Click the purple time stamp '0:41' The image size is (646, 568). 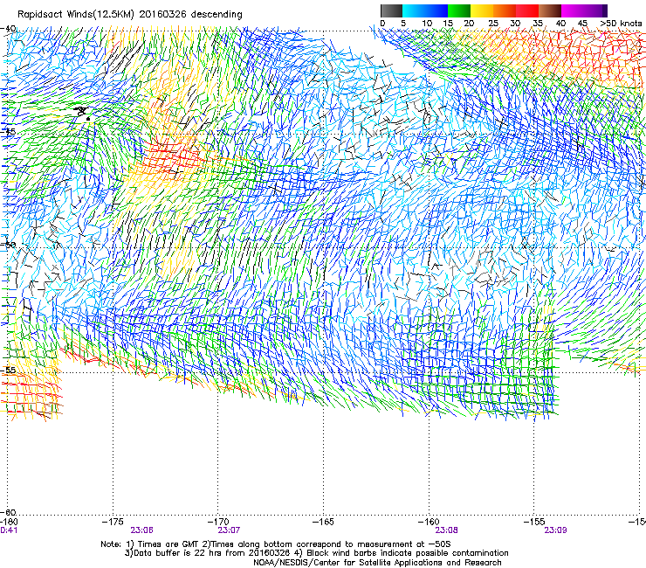(9, 530)
